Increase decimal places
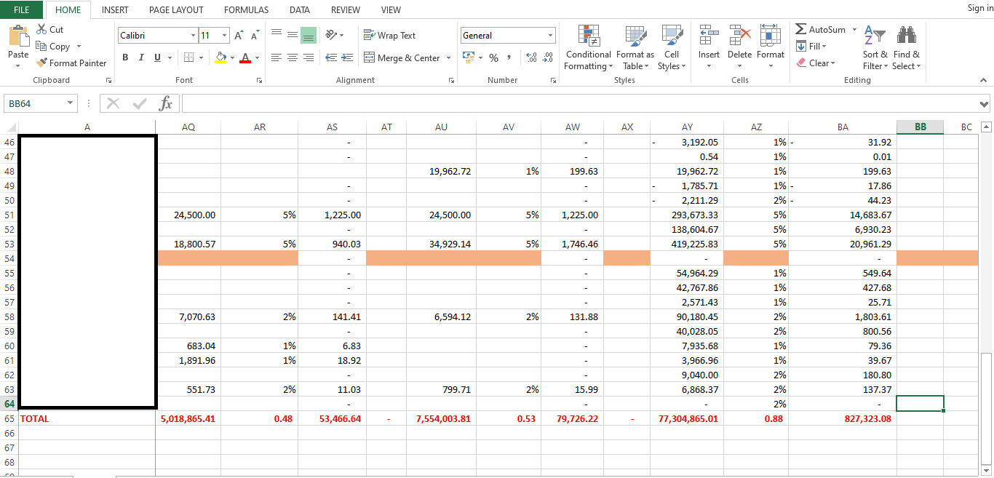Viewport: 994px width, 478px height. click(x=530, y=57)
